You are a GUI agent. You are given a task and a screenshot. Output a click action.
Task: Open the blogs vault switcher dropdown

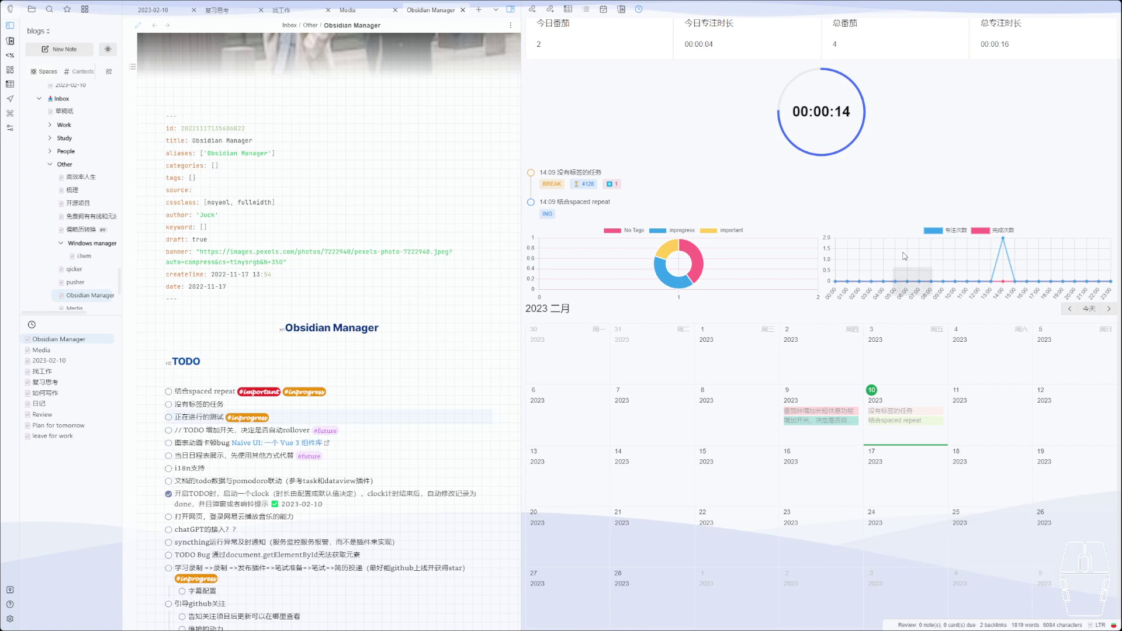click(x=39, y=31)
